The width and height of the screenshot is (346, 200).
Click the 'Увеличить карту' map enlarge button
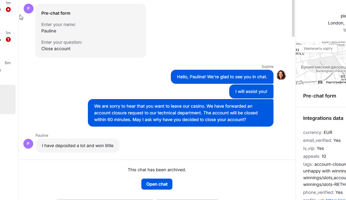(x=318, y=49)
